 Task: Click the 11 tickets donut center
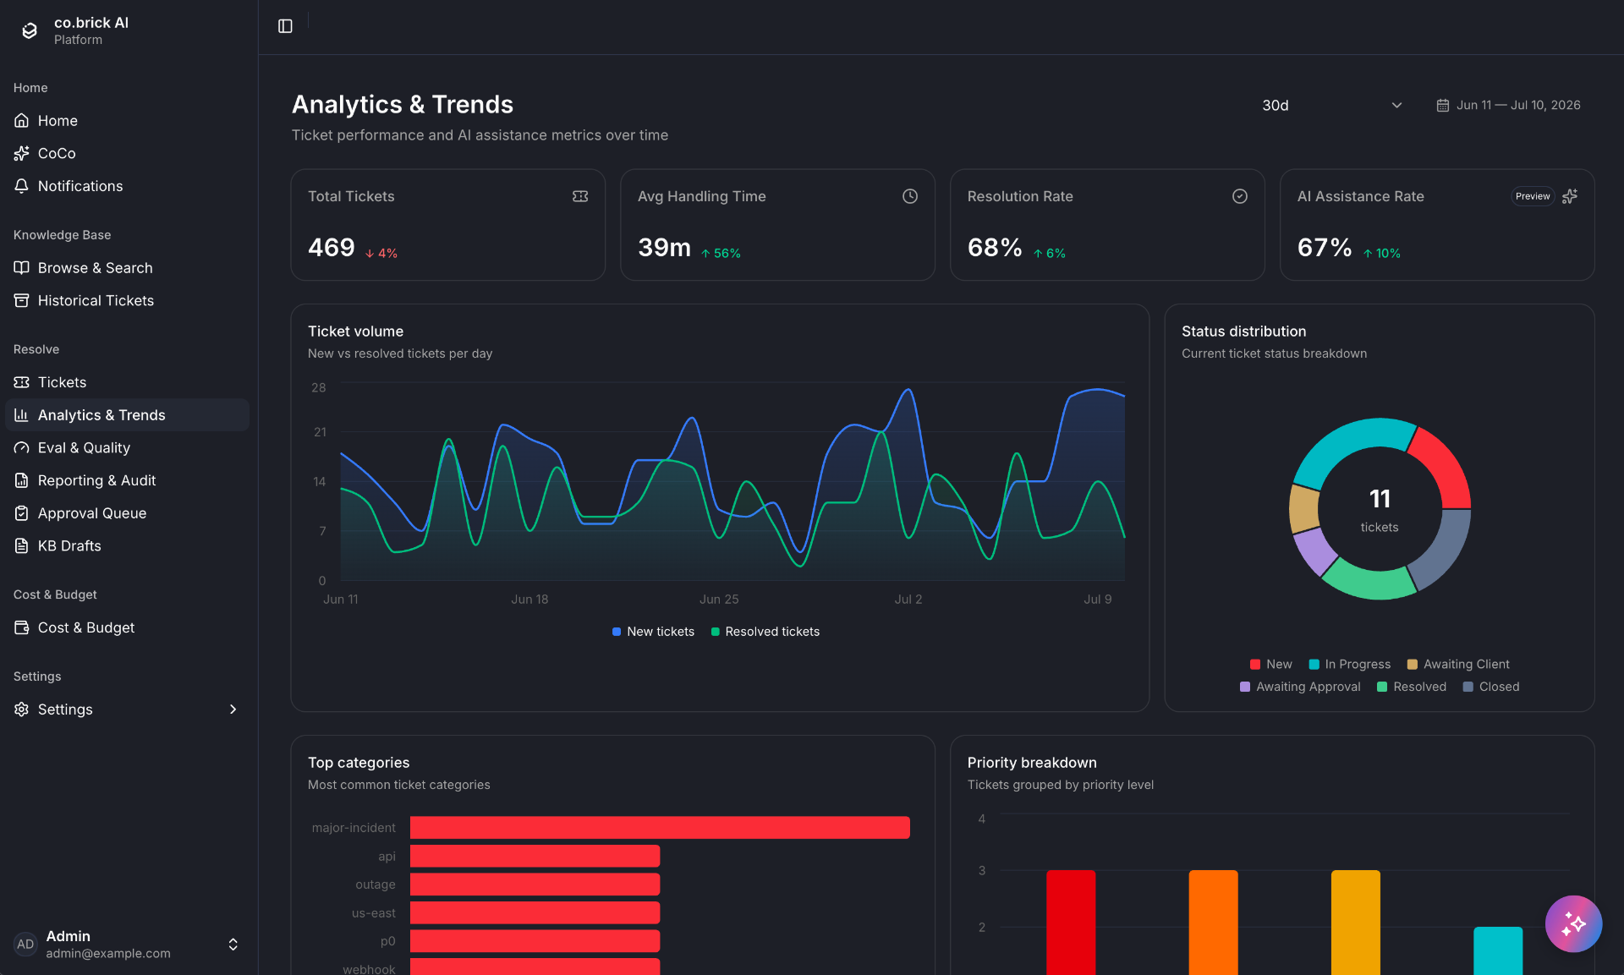1380,509
